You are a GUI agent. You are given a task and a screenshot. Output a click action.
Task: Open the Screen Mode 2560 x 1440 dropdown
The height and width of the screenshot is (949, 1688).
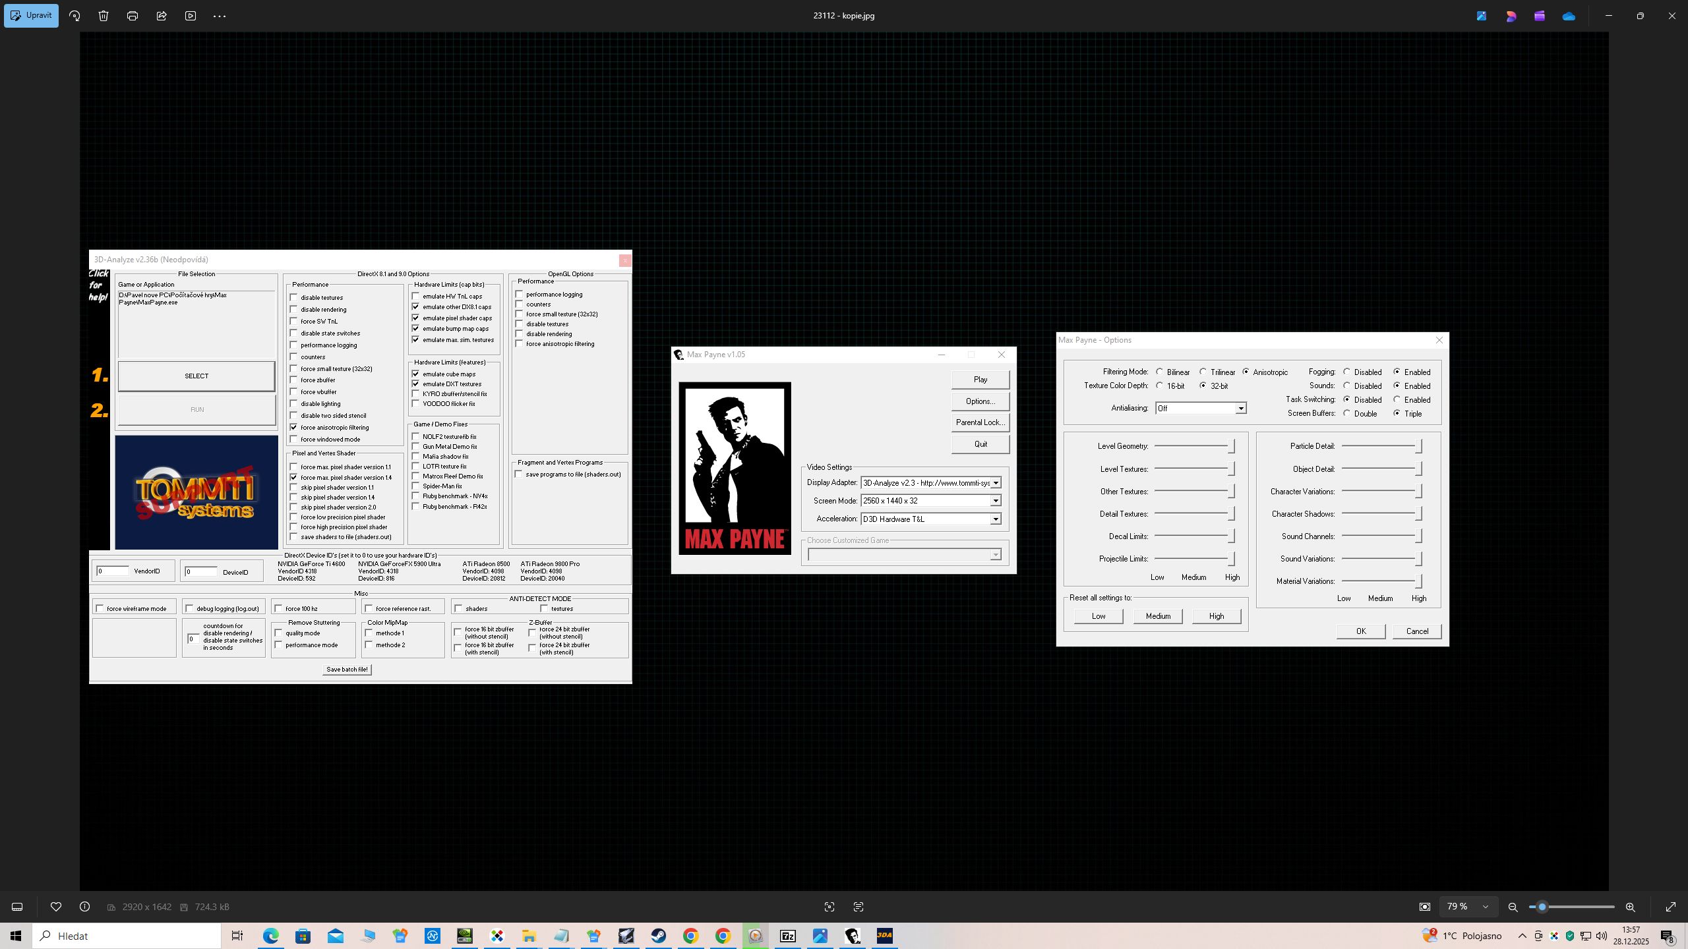pos(996,501)
